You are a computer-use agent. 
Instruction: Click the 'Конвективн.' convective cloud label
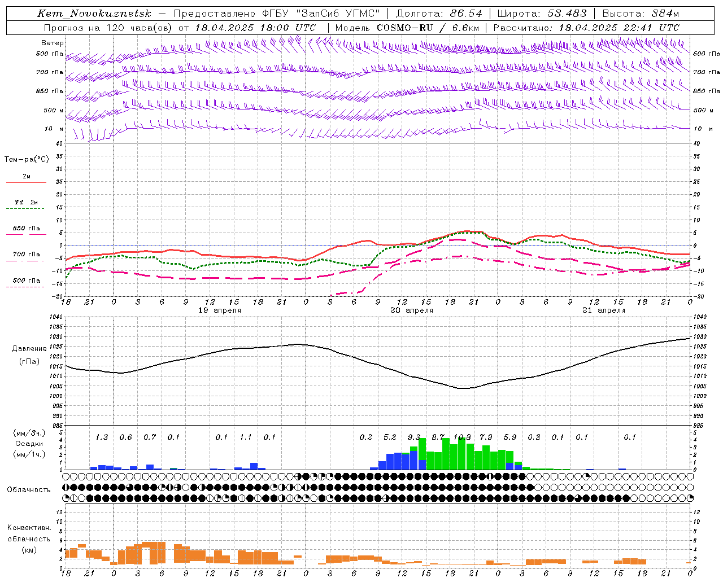[29, 528]
